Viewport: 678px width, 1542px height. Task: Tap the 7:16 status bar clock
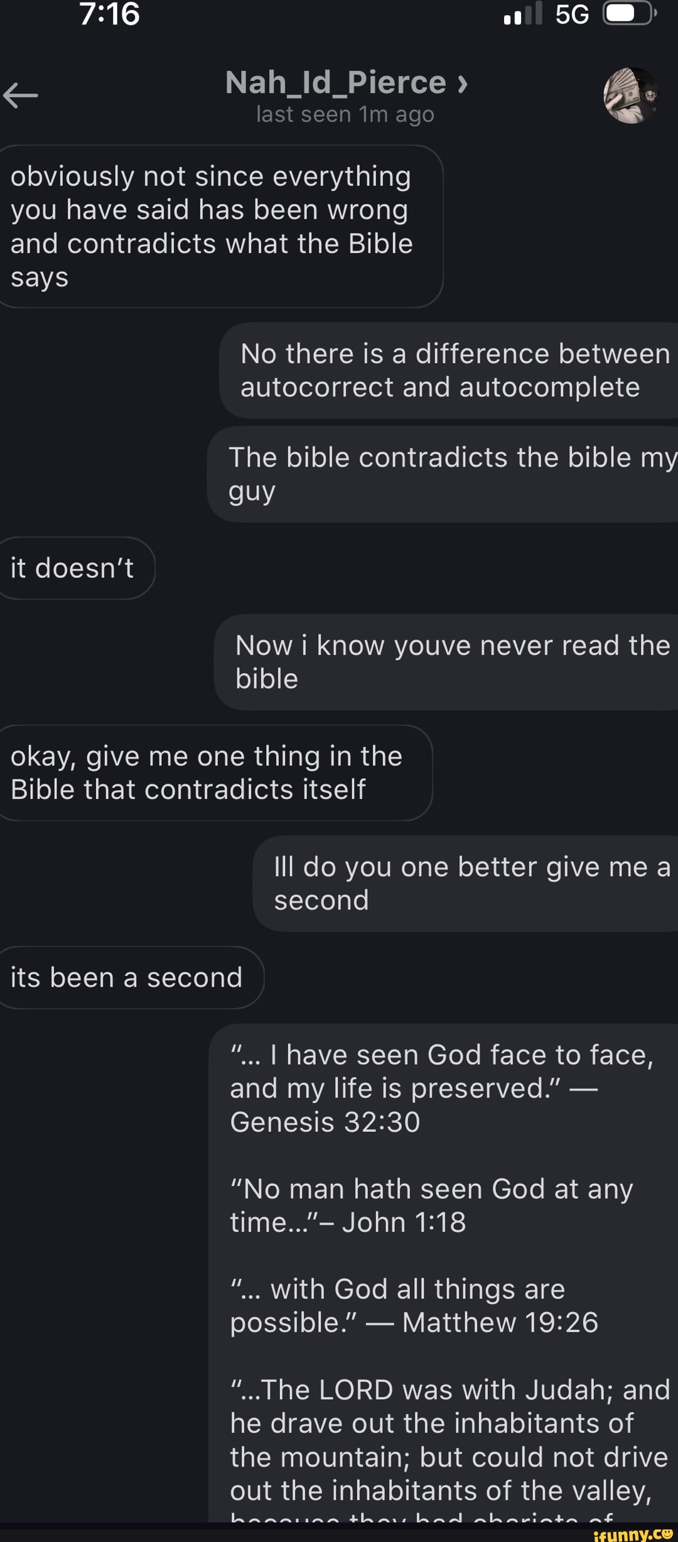pos(110,14)
